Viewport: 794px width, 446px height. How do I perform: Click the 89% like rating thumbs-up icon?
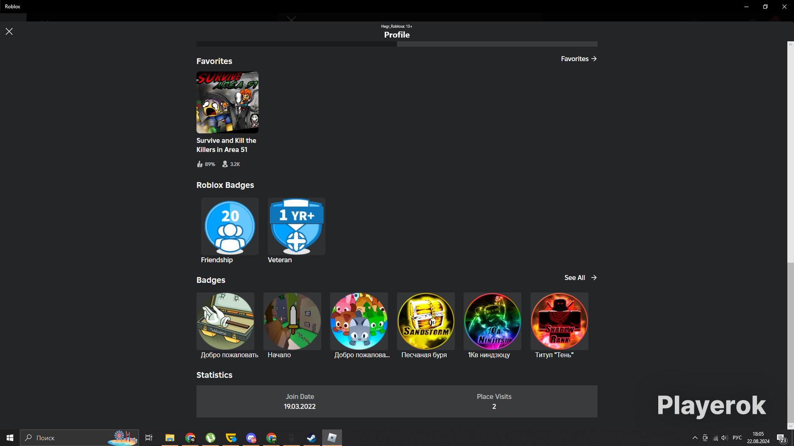pos(200,164)
